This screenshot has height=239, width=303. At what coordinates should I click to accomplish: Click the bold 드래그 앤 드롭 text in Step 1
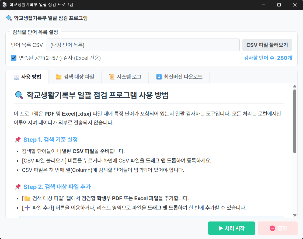161,161
